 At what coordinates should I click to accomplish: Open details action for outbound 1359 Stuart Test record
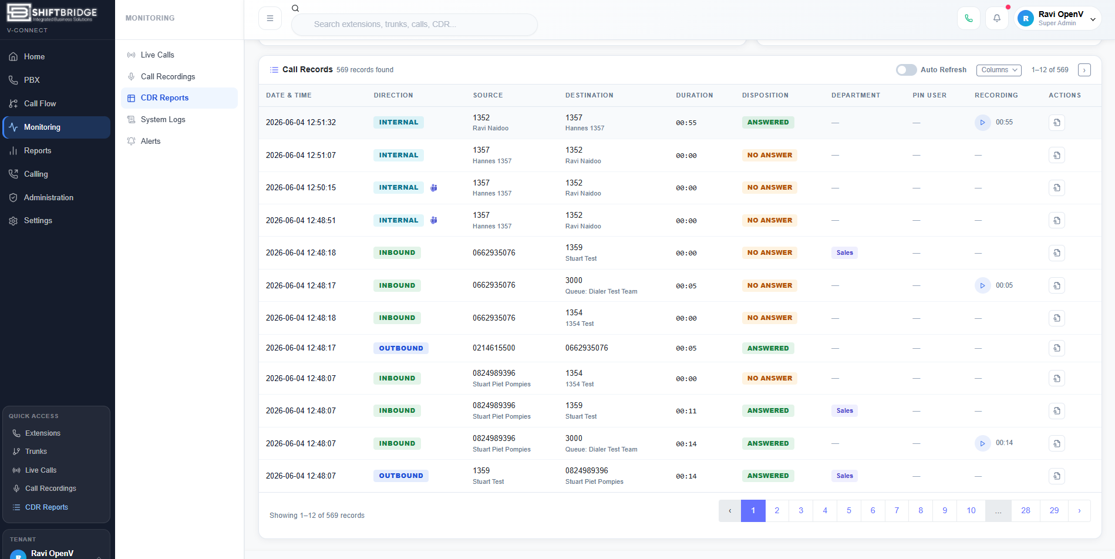click(1057, 476)
